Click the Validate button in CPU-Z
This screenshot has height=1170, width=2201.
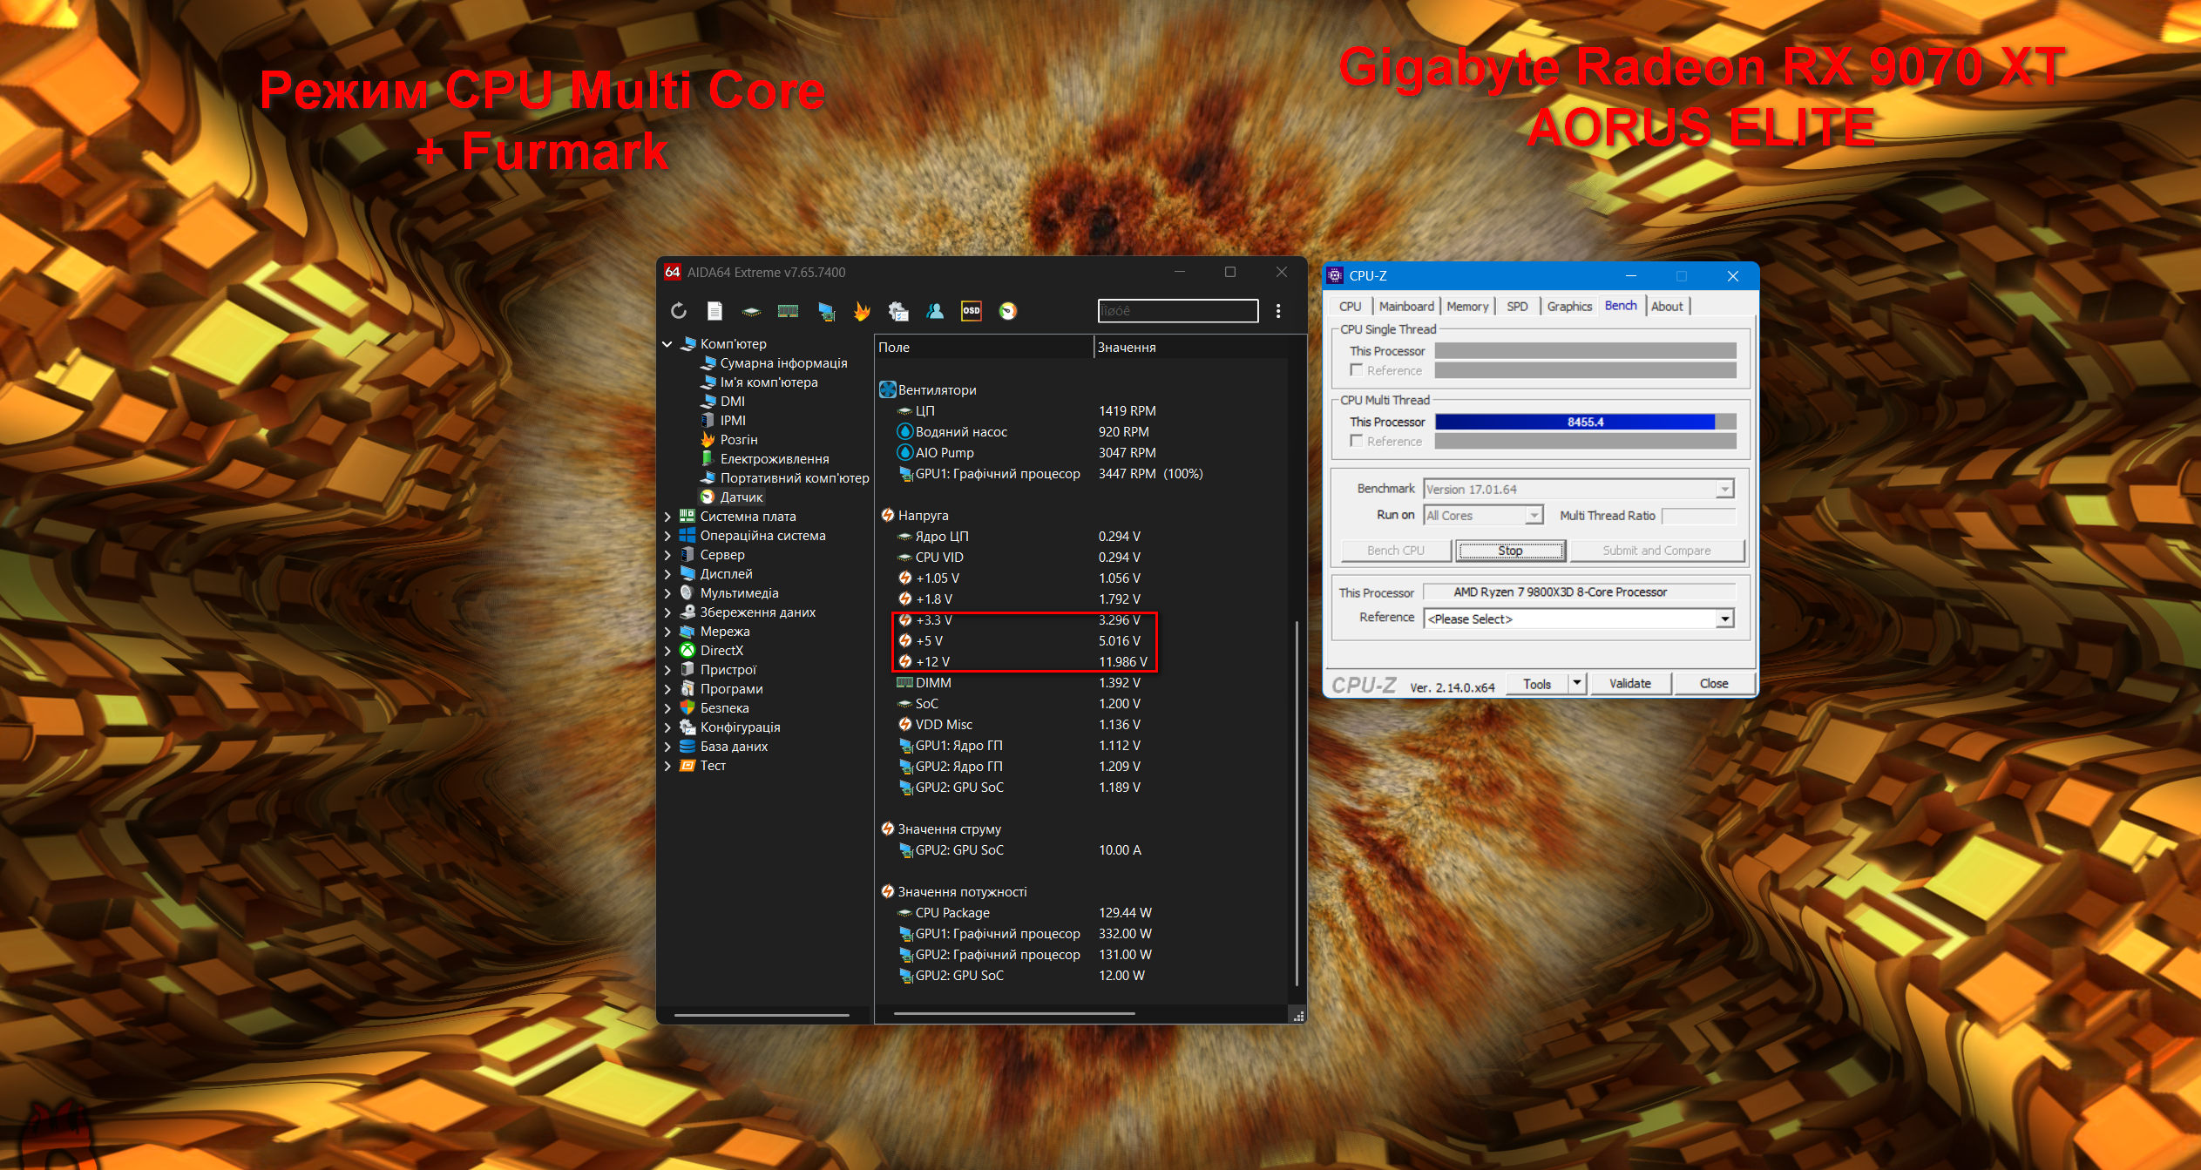1629,684
